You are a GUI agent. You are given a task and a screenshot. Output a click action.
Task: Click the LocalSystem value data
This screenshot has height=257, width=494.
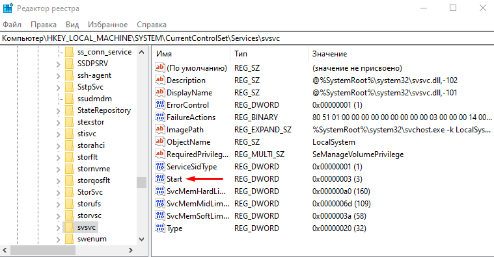334,142
